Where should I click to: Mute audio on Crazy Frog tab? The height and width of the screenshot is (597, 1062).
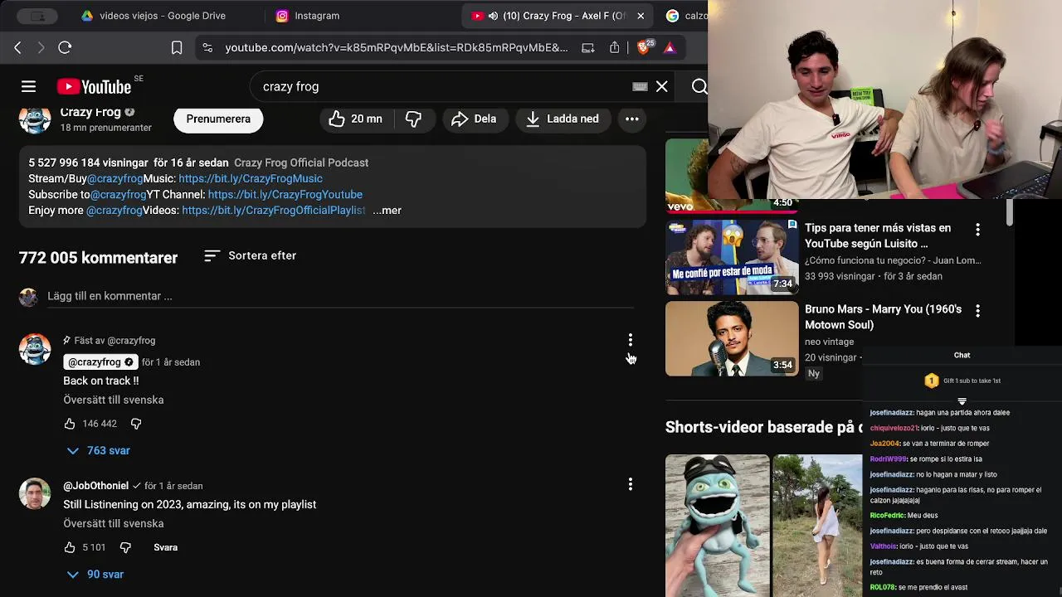[x=493, y=16]
